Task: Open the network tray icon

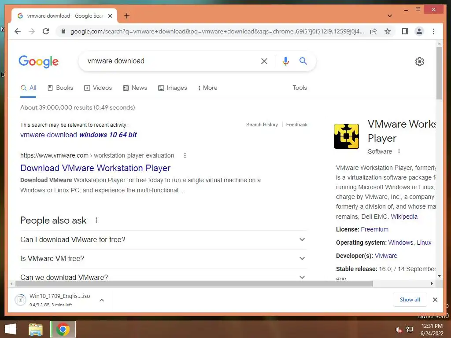Action: 410,330
